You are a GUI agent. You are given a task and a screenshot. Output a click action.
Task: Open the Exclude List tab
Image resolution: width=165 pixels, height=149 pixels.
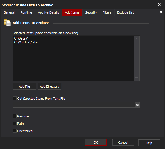(125, 12)
